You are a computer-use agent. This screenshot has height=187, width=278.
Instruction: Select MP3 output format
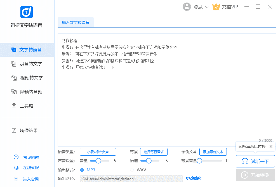pyautogui.click(x=82, y=170)
